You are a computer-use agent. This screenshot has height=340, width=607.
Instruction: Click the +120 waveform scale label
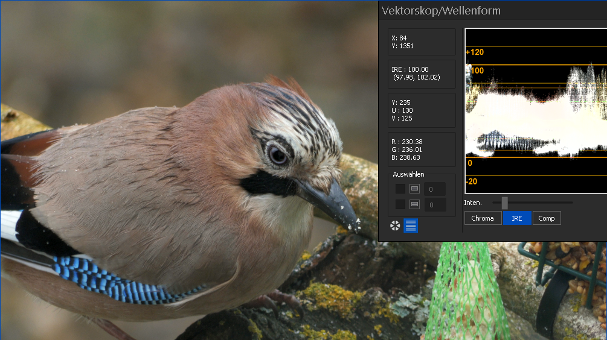[x=475, y=52]
